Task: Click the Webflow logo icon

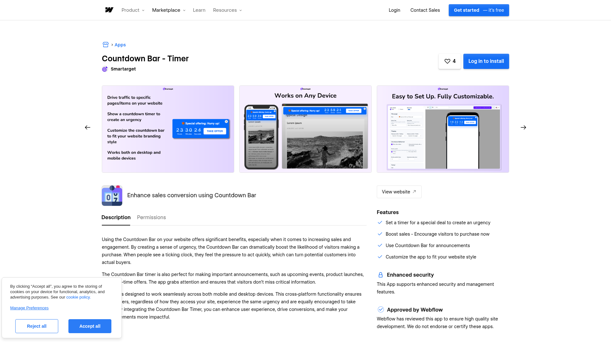Action: coord(109,10)
